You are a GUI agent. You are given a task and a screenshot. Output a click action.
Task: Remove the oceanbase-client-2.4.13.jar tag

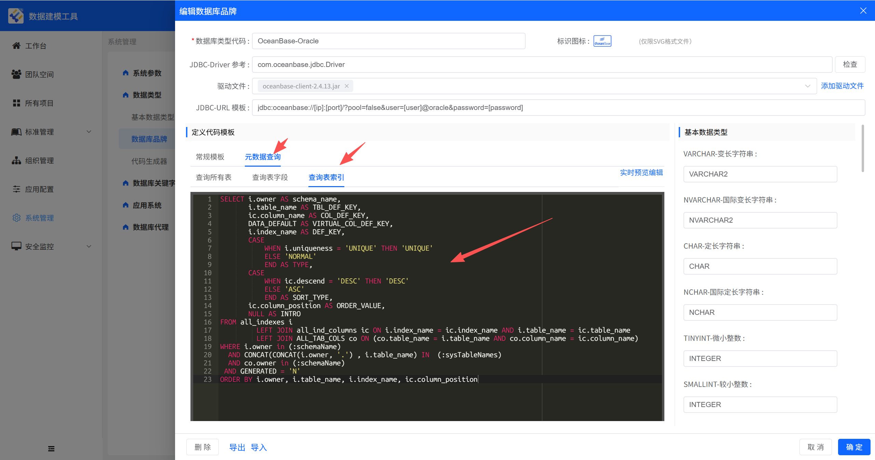pyautogui.click(x=347, y=86)
